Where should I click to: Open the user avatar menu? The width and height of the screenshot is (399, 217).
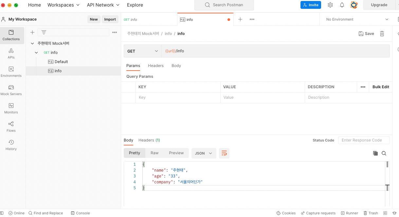pos(354,5)
